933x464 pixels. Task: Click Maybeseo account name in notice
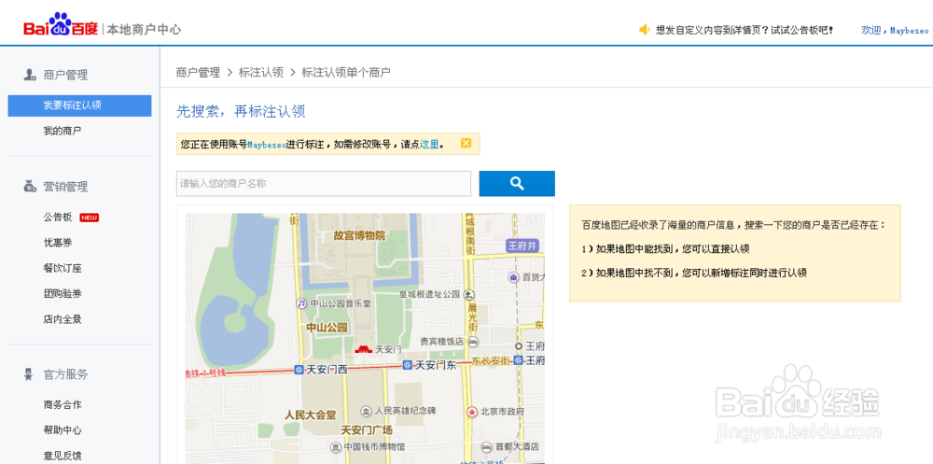pyautogui.click(x=267, y=144)
